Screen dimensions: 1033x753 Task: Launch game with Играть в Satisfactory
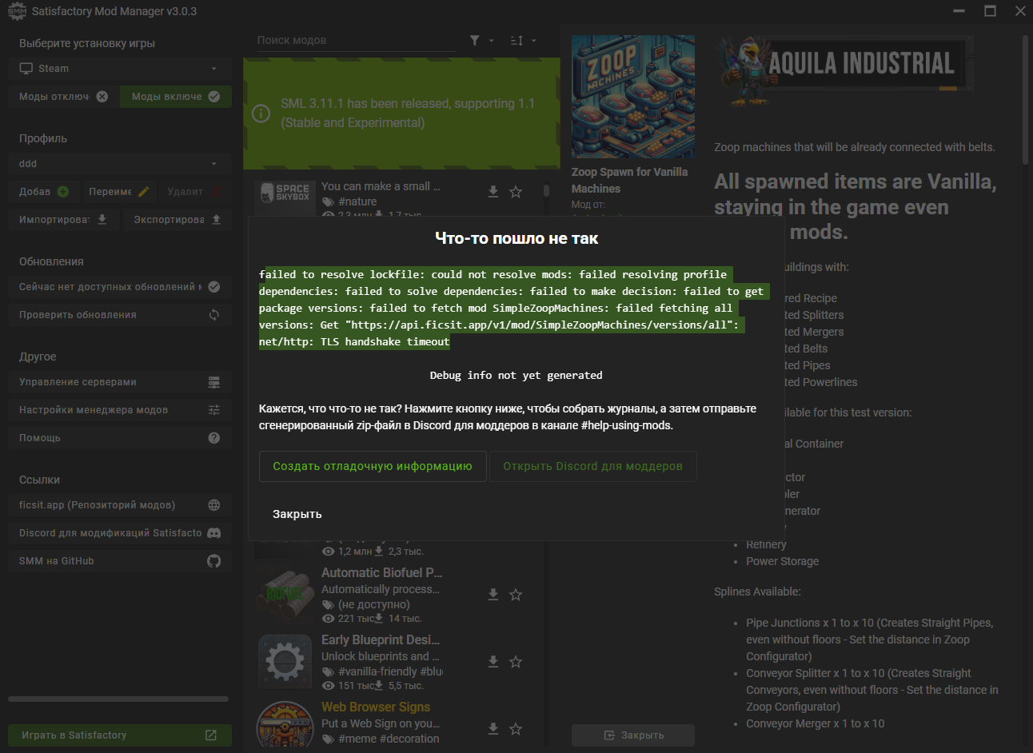[x=120, y=735]
